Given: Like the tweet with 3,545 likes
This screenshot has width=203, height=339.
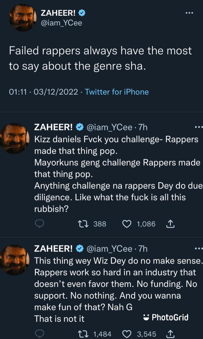Looking at the screenshot, I should point(127,334).
